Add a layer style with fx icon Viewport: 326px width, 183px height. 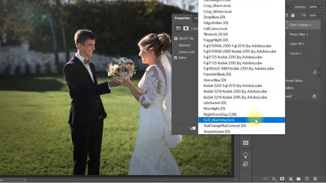coord(274,178)
